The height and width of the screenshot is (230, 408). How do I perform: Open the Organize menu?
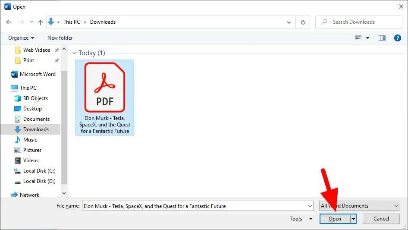[x=21, y=38]
